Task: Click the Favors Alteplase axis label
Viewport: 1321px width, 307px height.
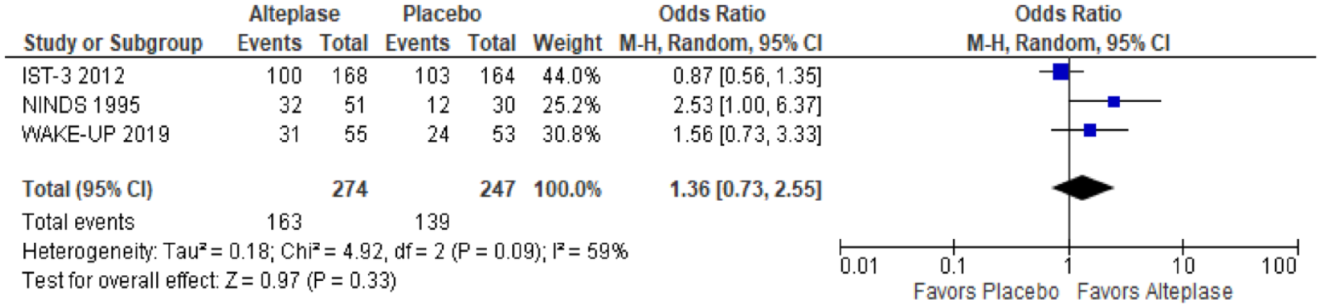Action: pyautogui.click(x=1155, y=292)
